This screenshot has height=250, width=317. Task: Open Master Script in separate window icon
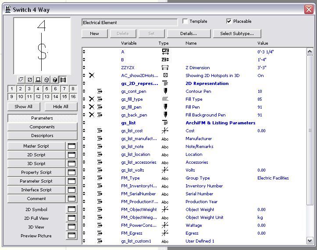(71, 146)
